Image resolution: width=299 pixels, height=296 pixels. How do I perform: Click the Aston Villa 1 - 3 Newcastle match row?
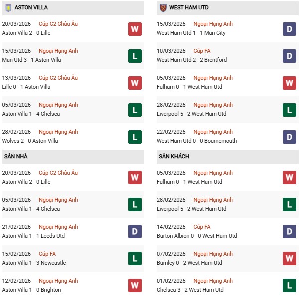(x=34, y=263)
